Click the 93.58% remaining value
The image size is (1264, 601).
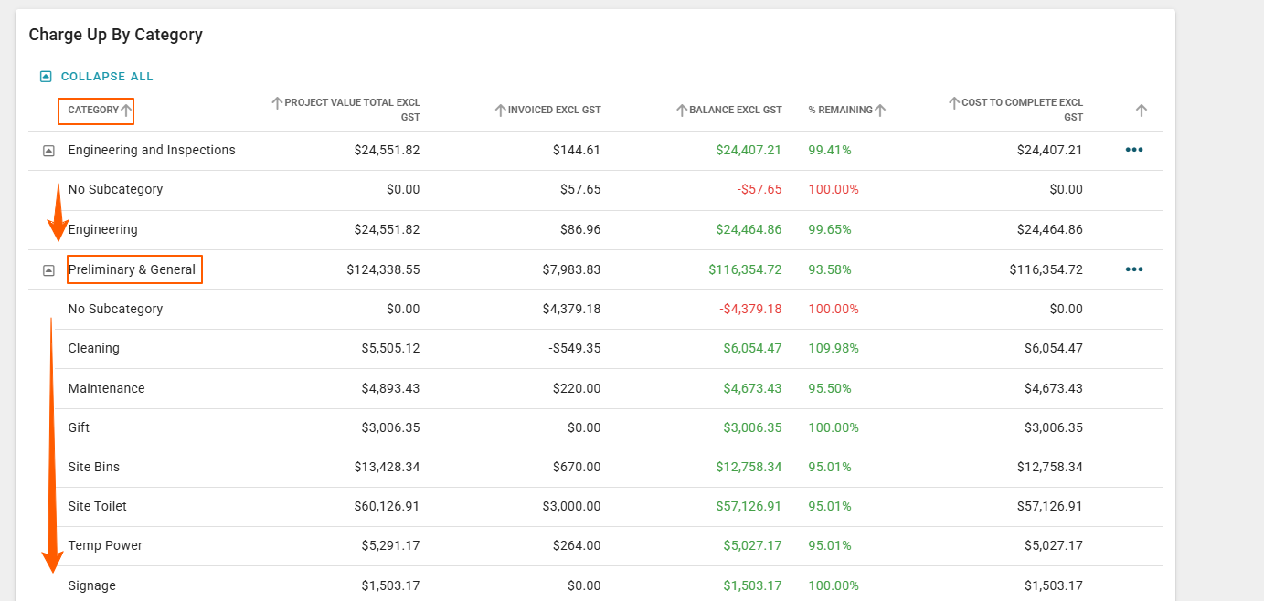[x=830, y=269]
